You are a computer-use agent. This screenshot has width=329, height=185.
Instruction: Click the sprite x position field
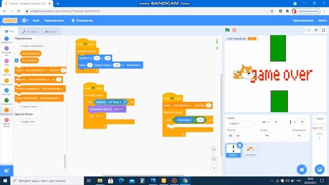(276, 122)
